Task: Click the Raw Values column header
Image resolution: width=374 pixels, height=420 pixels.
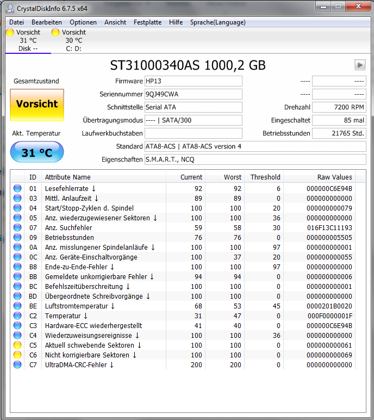Action: click(320, 177)
